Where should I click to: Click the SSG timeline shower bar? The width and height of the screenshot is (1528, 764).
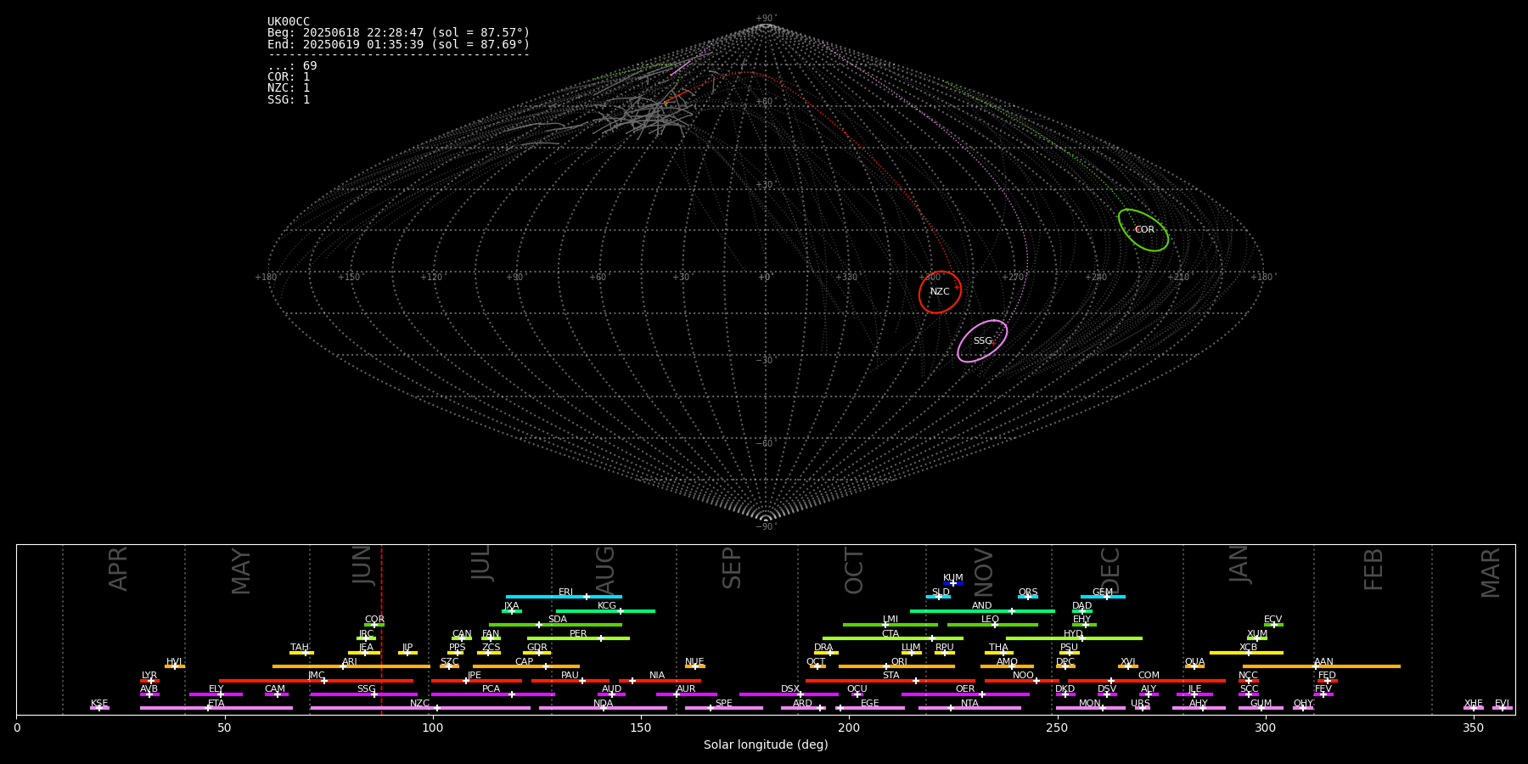click(363, 694)
